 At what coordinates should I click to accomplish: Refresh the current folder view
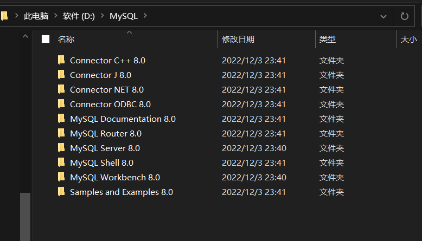[404, 16]
